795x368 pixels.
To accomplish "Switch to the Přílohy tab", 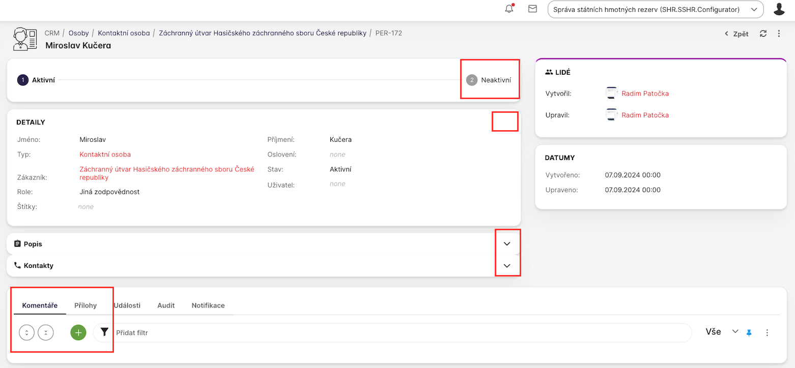I will 86,305.
